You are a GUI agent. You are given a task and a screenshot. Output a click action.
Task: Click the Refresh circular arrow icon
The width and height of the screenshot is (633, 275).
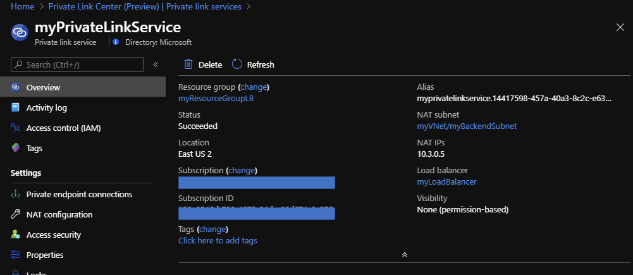[237, 64]
